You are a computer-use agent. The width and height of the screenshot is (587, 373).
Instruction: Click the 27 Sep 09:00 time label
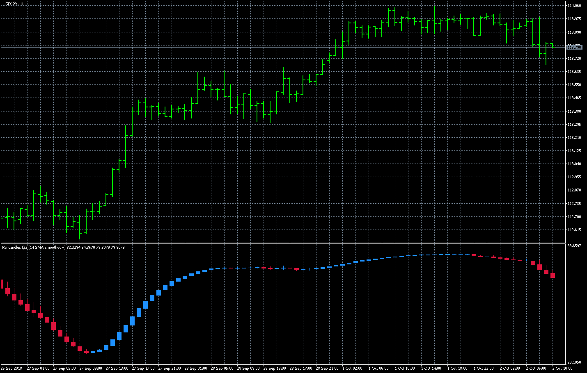[x=91, y=368]
